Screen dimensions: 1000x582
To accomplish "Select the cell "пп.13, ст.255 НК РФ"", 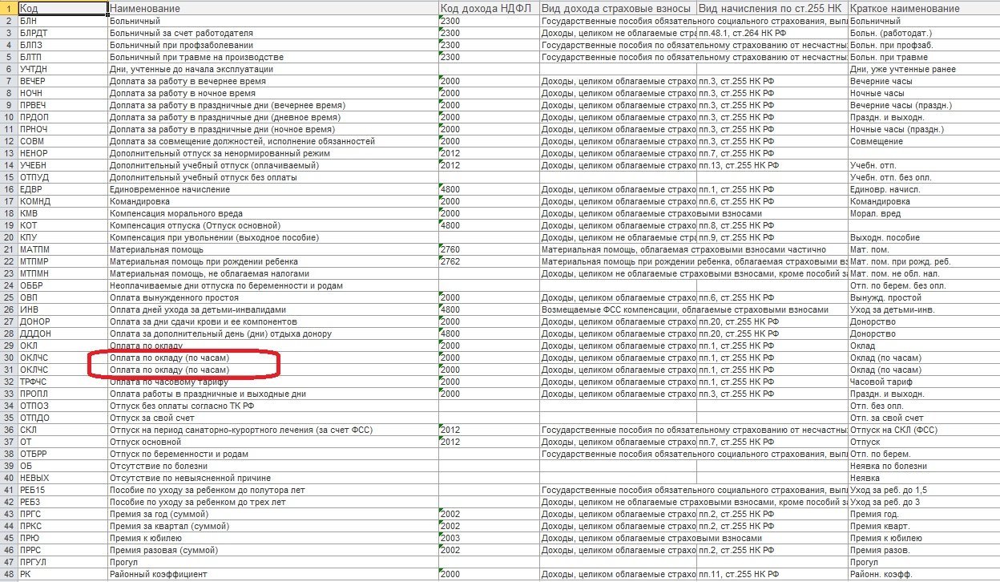I will point(771,165).
